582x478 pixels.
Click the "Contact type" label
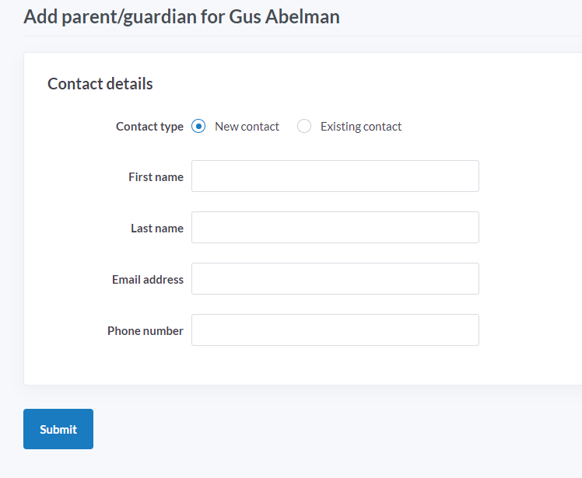pyautogui.click(x=149, y=127)
